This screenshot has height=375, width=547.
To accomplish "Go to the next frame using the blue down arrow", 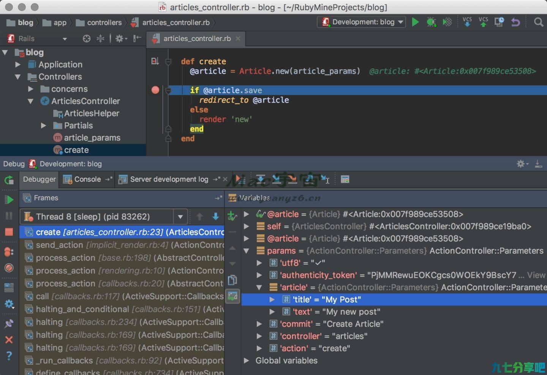I will [x=216, y=217].
